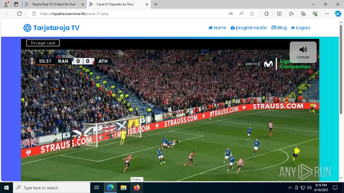Open the tab actions menu
The height and width of the screenshot is (193, 344).
click(16, 4)
